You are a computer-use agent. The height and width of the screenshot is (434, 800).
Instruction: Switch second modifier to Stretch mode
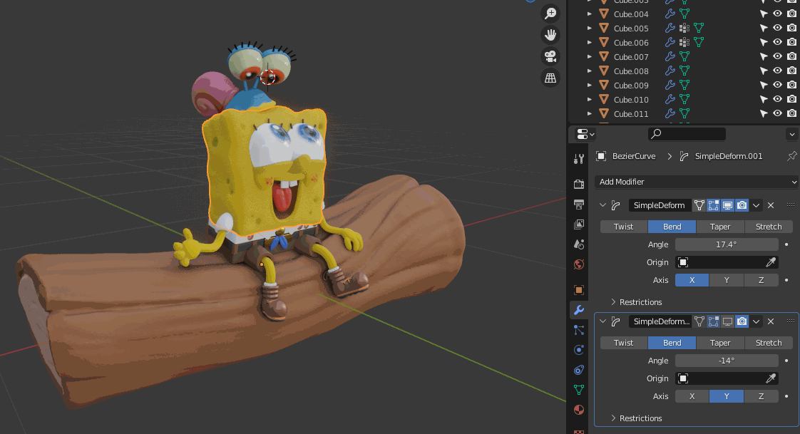point(768,343)
